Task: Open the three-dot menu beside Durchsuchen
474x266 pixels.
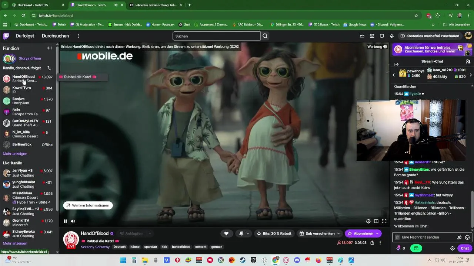Action: point(79,36)
